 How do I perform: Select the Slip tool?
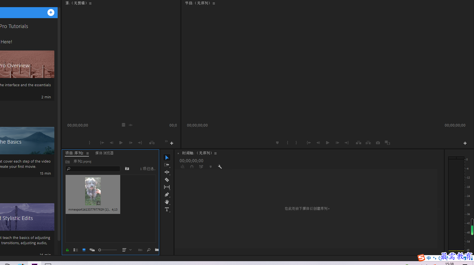tap(167, 187)
